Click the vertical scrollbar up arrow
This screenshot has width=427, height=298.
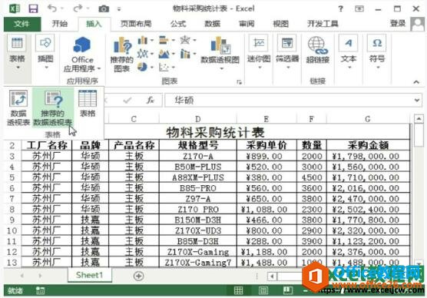tap(419, 119)
